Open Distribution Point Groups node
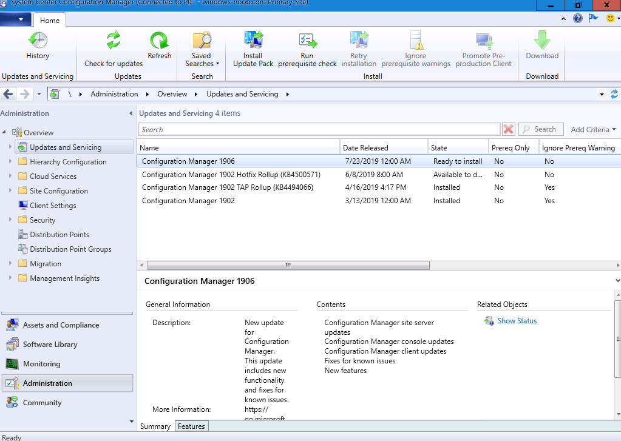 [x=70, y=249]
